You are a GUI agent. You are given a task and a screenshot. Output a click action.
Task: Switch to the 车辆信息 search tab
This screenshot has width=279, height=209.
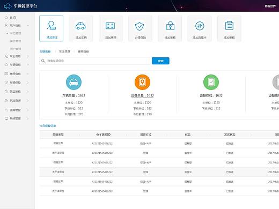click(x=45, y=51)
